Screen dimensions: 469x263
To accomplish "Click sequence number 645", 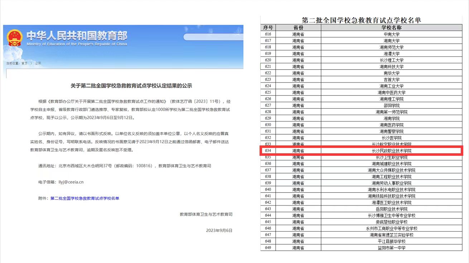I will click(268, 222).
